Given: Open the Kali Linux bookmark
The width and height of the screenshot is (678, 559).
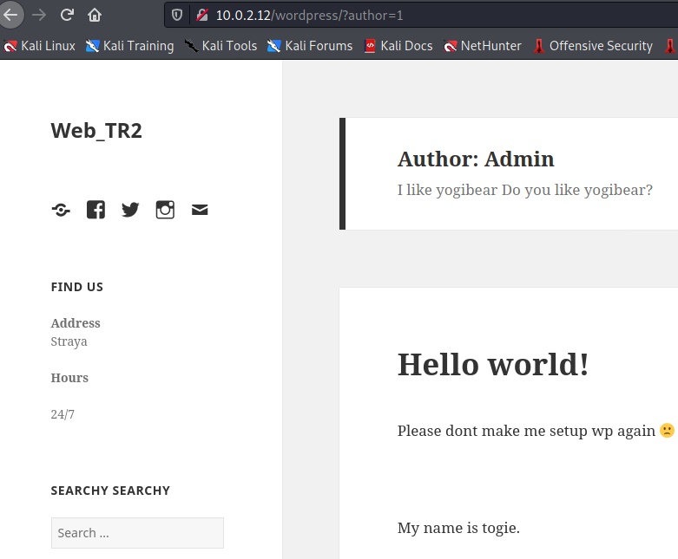Looking at the screenshot, I should pyautogui.click(x=39, y=46).
